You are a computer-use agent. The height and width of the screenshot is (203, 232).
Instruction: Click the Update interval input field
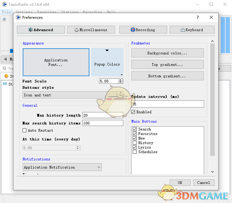pos(167,104)
